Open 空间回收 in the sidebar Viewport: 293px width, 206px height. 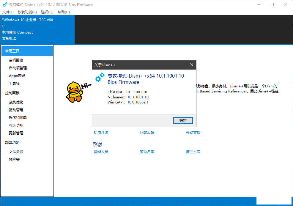16,60
